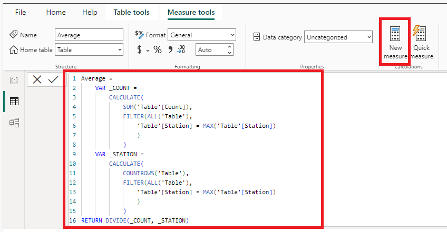Click FILTER(ALL('Table'), on line 5

158,116
